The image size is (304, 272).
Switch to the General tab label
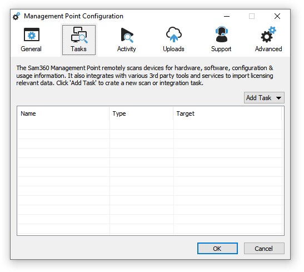point(31,49)
